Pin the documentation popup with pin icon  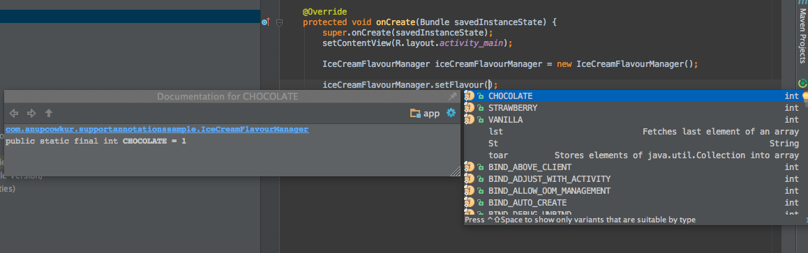point(452,97)
